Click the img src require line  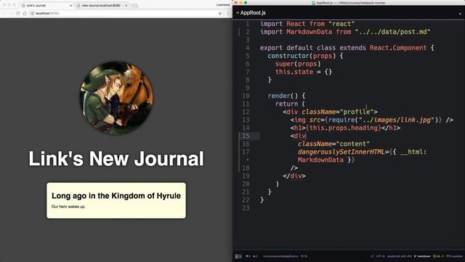point(372,120)
